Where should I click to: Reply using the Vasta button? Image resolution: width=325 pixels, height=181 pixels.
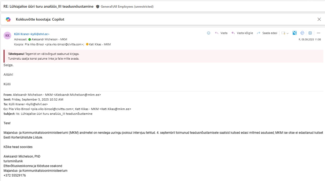click(x=221, y=33)
